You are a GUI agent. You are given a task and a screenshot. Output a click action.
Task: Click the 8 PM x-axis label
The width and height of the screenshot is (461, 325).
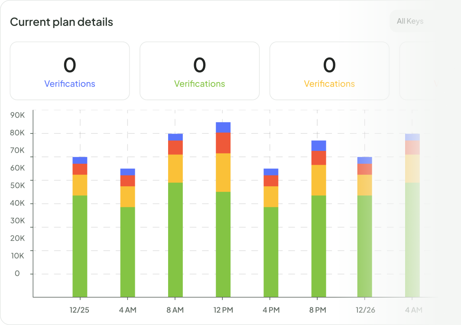click(318, 310)
